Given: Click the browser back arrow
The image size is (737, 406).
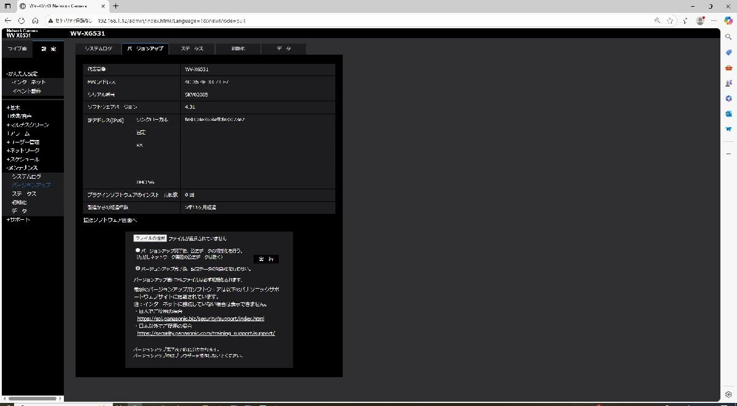Looking at the screenshot, I should 7,20.
